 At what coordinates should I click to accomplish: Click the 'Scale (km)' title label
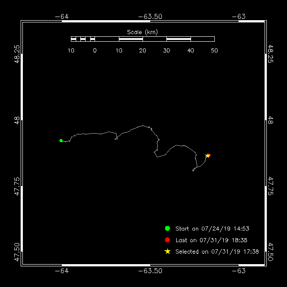click(x=143, y=32)
